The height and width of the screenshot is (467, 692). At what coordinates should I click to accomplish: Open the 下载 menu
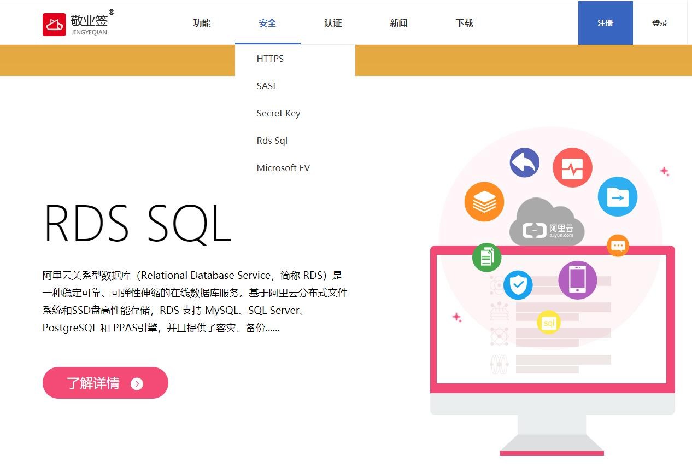click(x=464, y=23)
